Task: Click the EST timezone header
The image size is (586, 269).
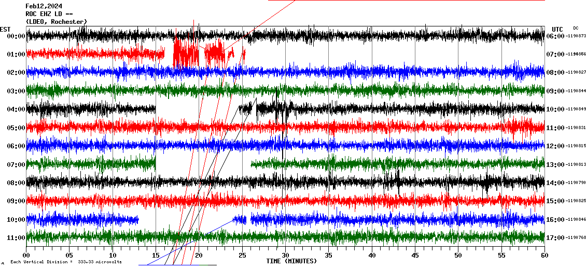Action: (x=5, y=29)
